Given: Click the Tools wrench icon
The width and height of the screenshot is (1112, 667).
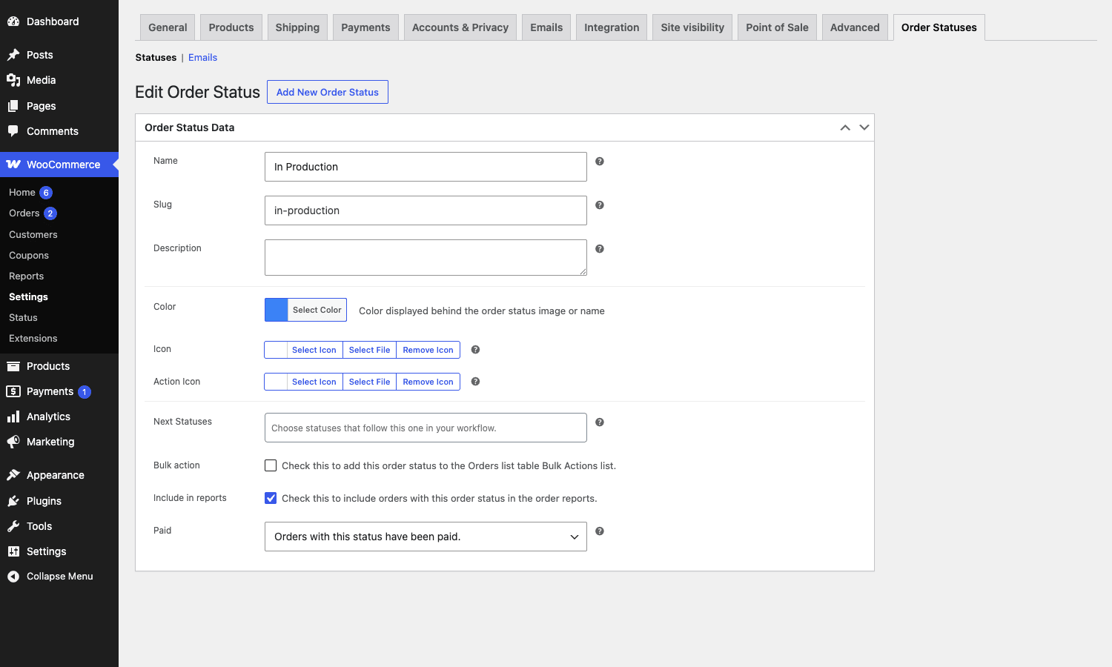Looking at the screenshot, I should [13, 526].
